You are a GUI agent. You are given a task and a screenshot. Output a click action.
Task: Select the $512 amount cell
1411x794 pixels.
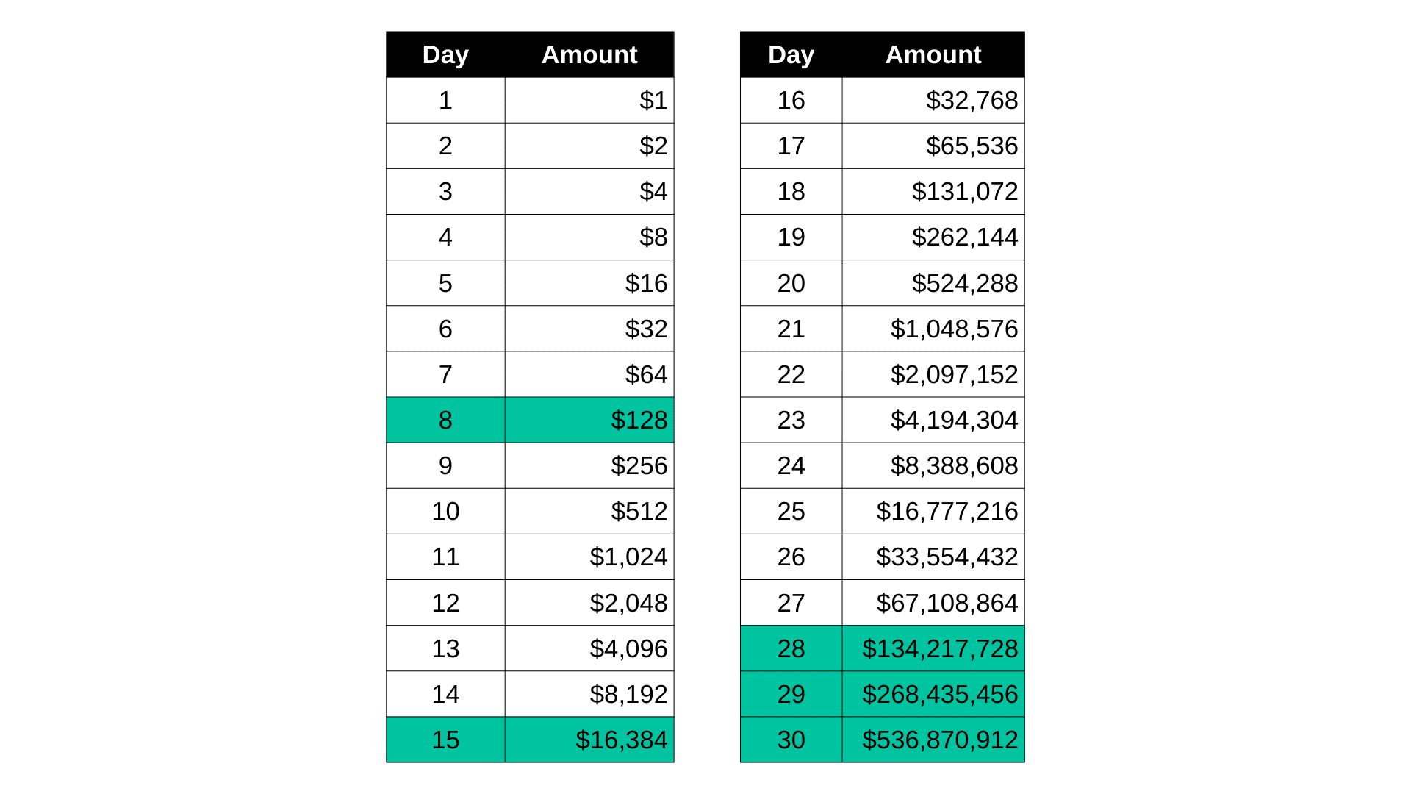click(x=589, y=511)
